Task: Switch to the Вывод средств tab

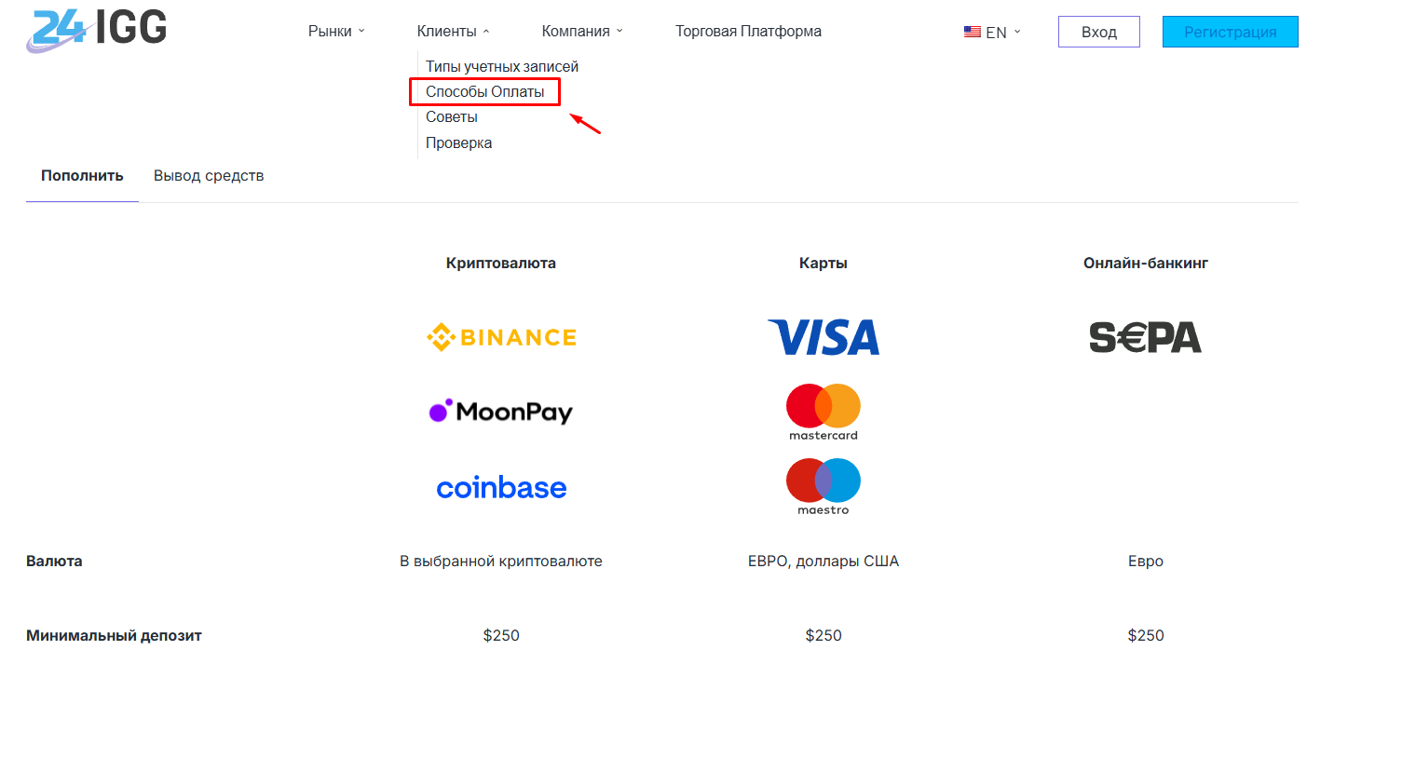Action: (x=209, y=176)
